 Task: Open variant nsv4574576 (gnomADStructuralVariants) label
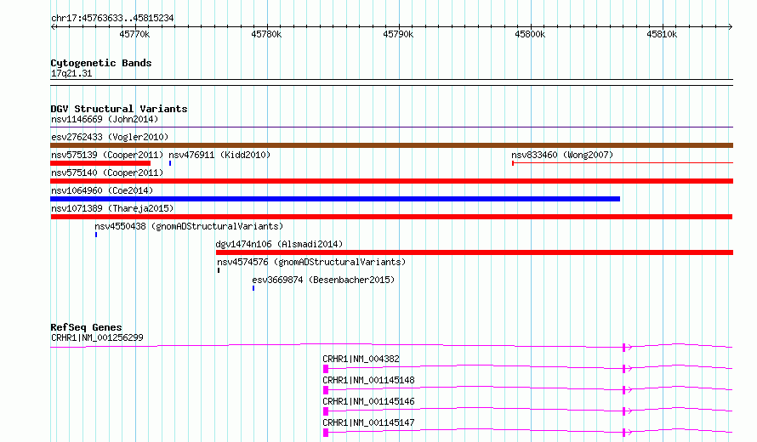coord(311,262)
